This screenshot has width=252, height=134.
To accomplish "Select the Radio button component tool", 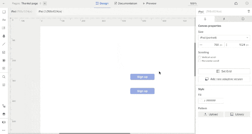I will [x=4, y=61].
